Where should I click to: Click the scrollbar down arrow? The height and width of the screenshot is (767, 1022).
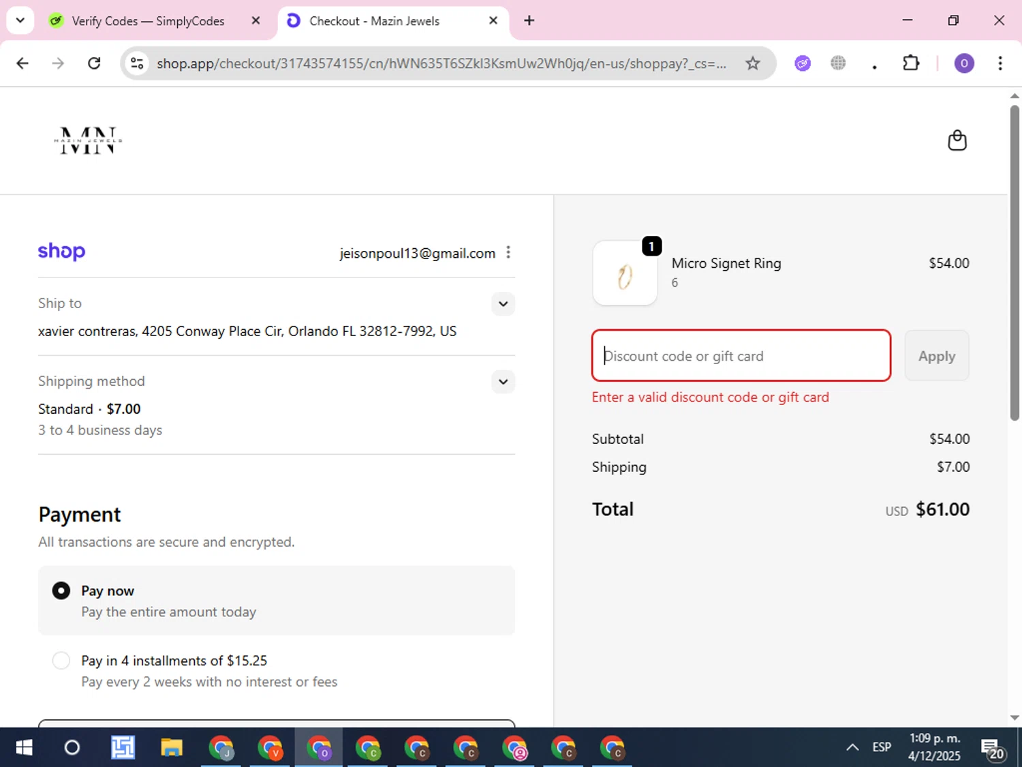click(1015, 717)
